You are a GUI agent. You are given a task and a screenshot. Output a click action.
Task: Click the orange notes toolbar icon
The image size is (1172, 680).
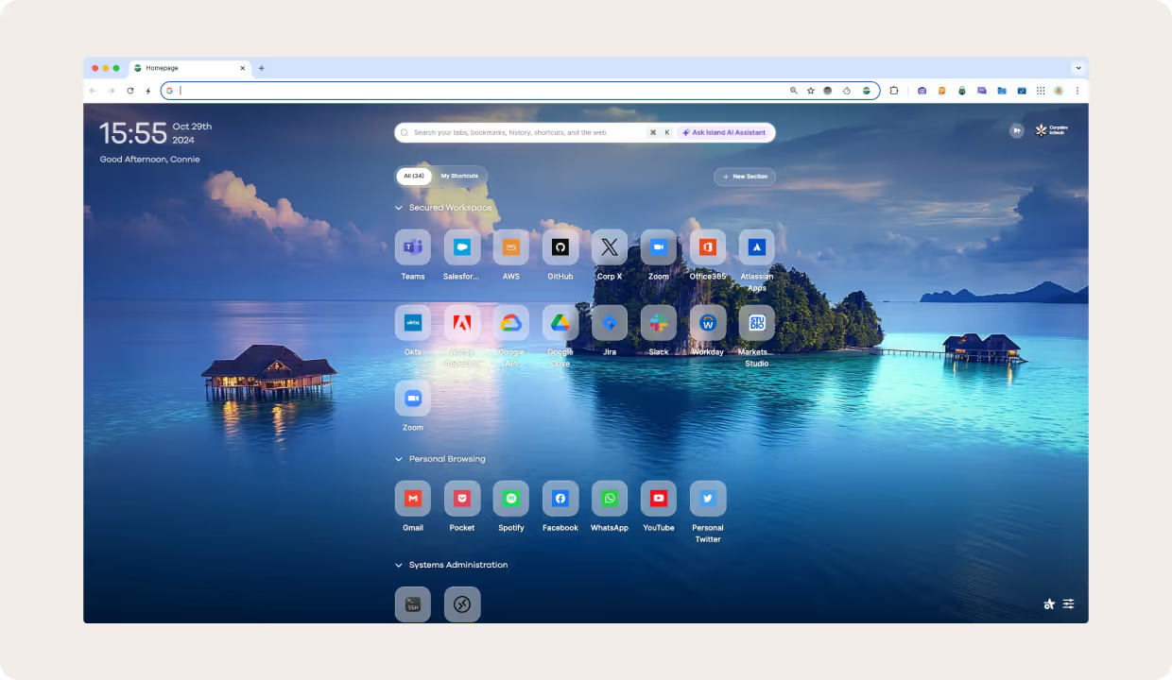pos(941,91)
